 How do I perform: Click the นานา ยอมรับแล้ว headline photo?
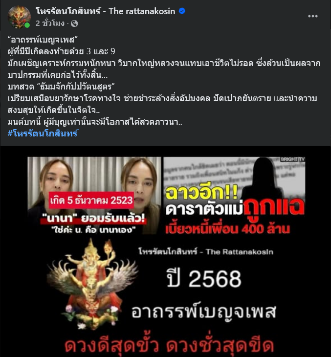coord(94,196)
